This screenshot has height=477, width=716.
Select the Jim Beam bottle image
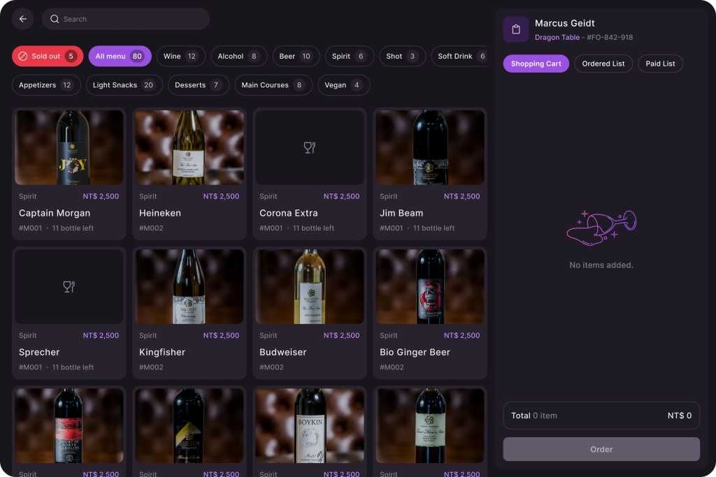(x=430, y=147)
